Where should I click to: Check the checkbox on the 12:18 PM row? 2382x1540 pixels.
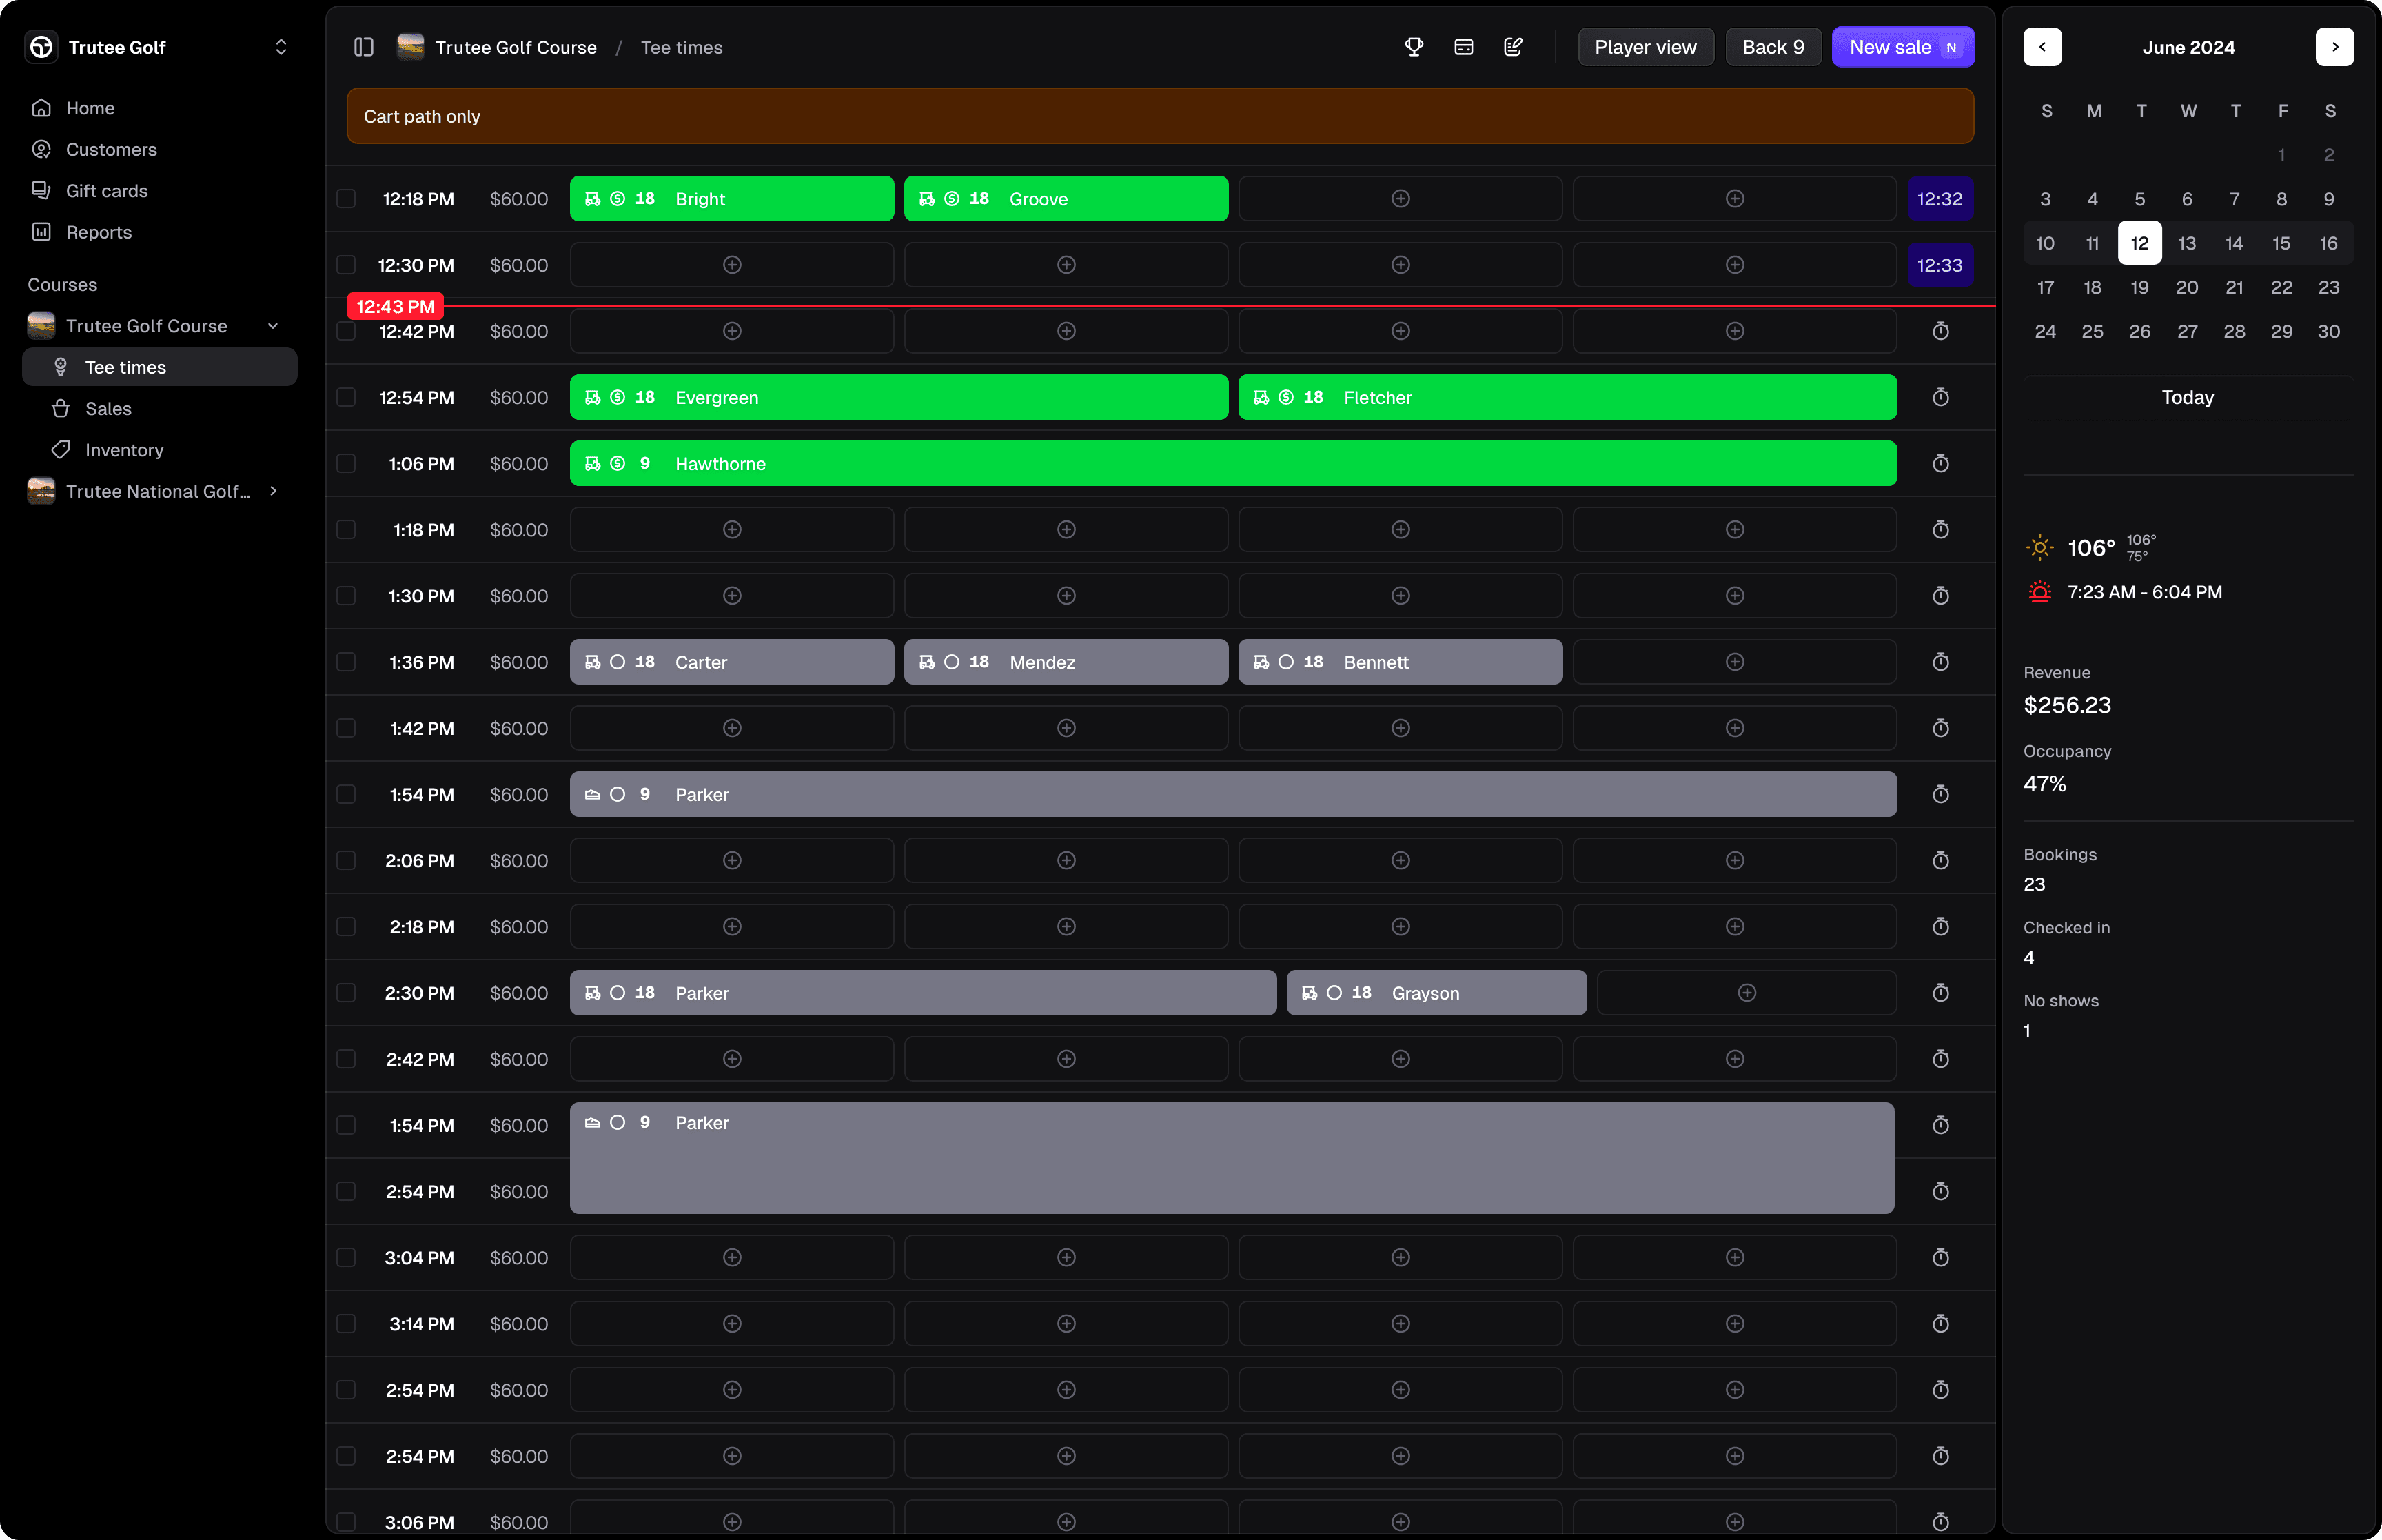346,198
